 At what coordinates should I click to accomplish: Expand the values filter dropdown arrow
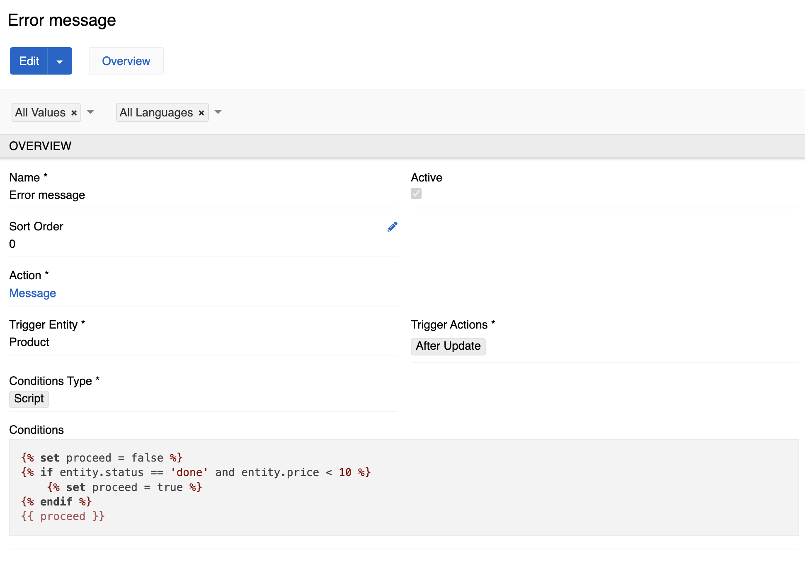pos(90,112)
